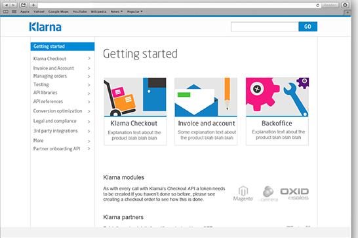This screenshot has height=238, width=358.
Task: Click the Klarna modules heading
Action: (x=123, y=177)
